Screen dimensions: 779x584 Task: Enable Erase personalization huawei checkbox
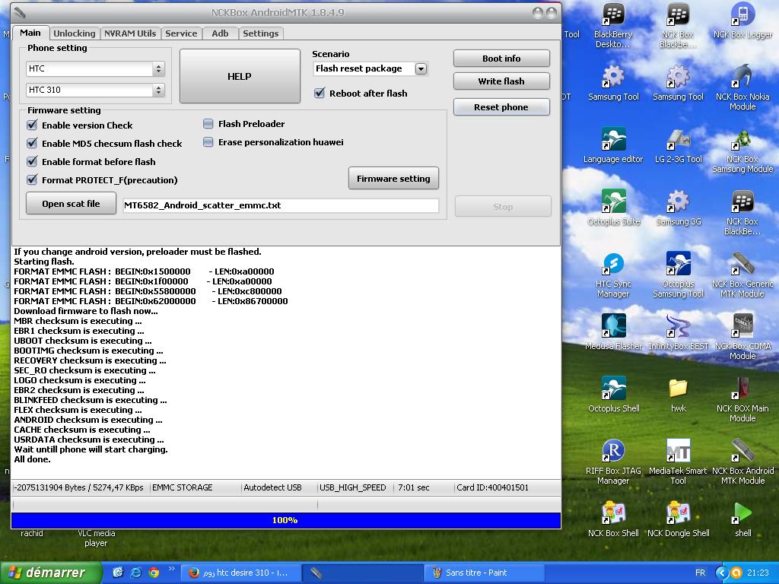click(208, 142)
